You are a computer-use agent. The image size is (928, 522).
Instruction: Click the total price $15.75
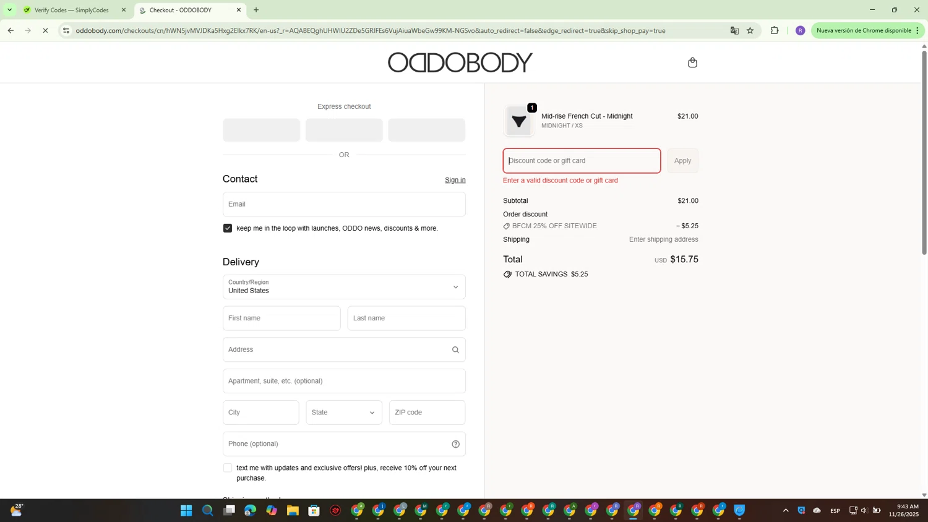(x=684, y=260)
